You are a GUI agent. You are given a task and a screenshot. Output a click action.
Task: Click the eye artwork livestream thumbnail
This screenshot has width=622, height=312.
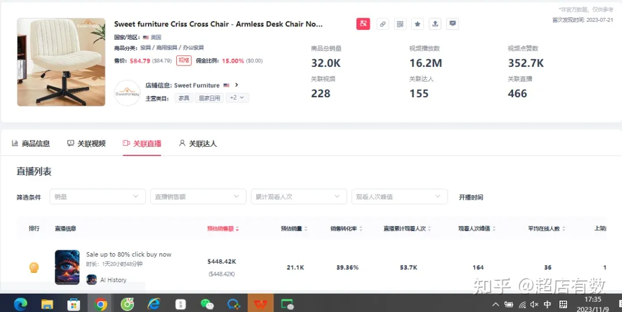(67, 267)
